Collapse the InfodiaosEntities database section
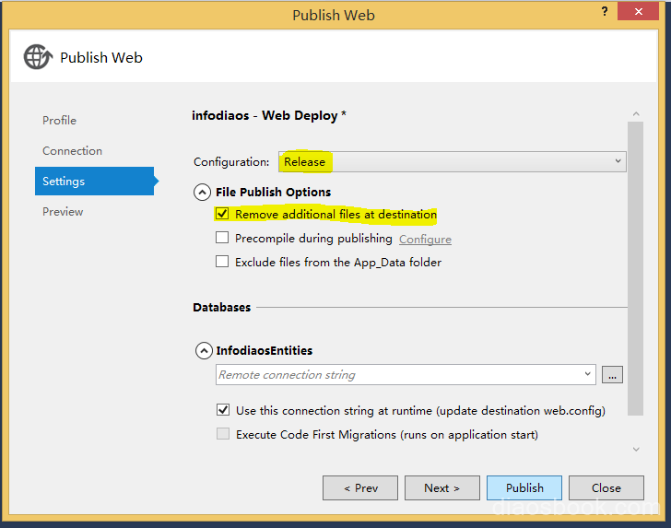This screenshot has height=528, width=671. tap(203, 351)
